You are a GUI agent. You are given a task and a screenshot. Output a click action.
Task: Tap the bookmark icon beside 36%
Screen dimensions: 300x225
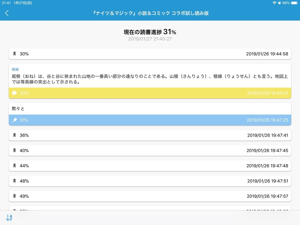[x=15, y=135]
